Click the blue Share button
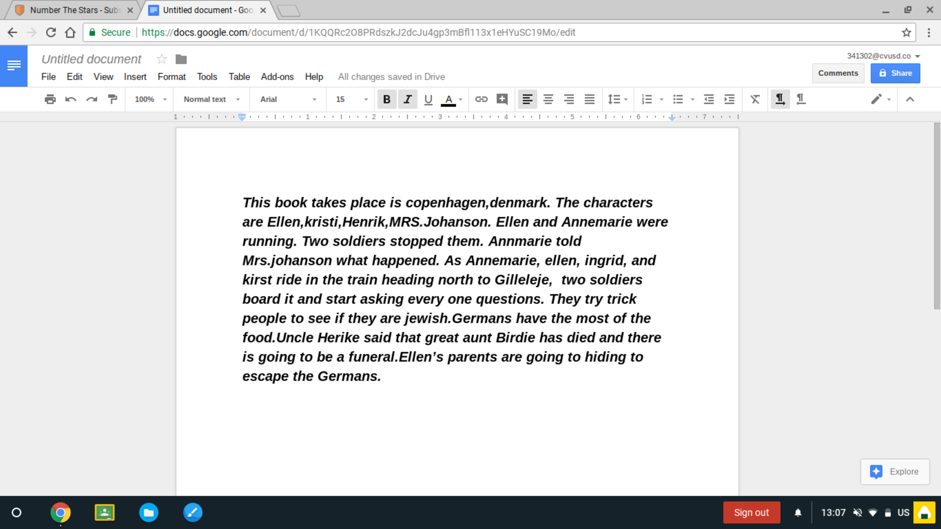 (895, 73)
